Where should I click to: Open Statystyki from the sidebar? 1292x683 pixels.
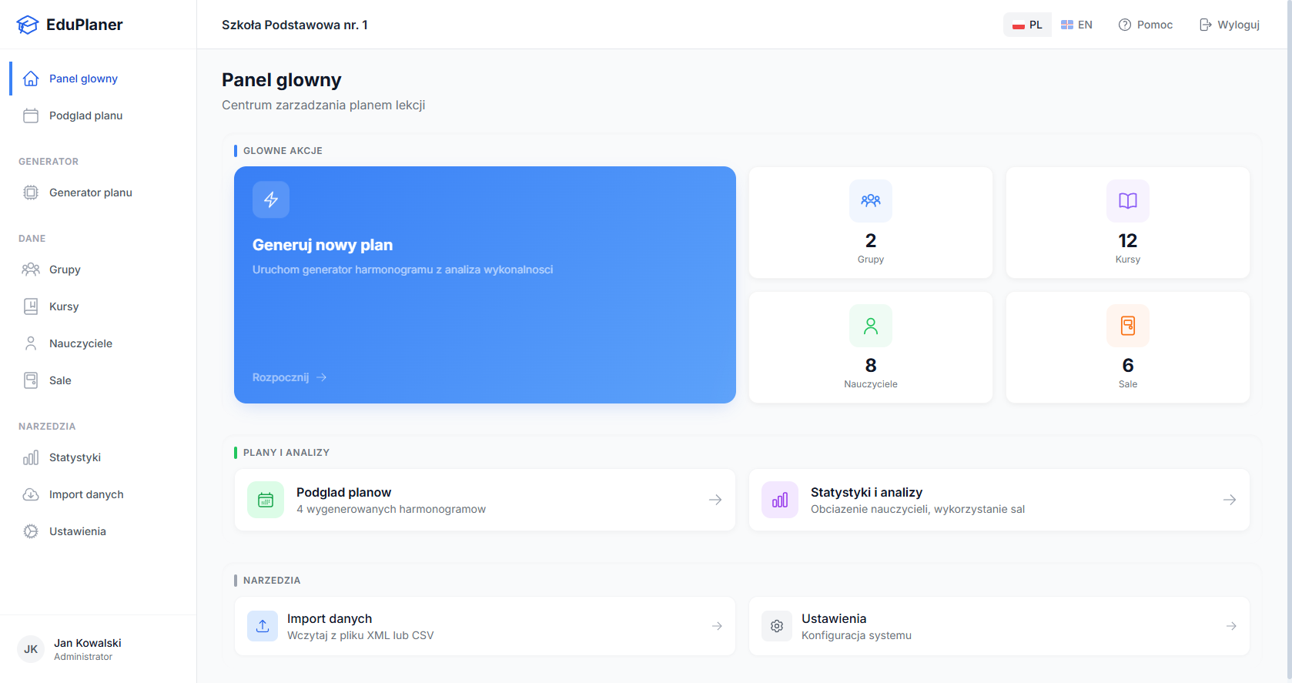coord(99,457)
